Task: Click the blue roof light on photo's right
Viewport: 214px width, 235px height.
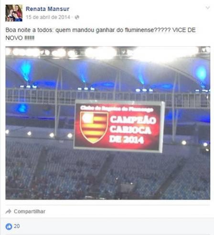Action: (x=201, y=73)
